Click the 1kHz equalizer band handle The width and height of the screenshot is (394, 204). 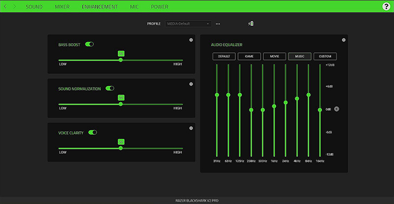274,106
